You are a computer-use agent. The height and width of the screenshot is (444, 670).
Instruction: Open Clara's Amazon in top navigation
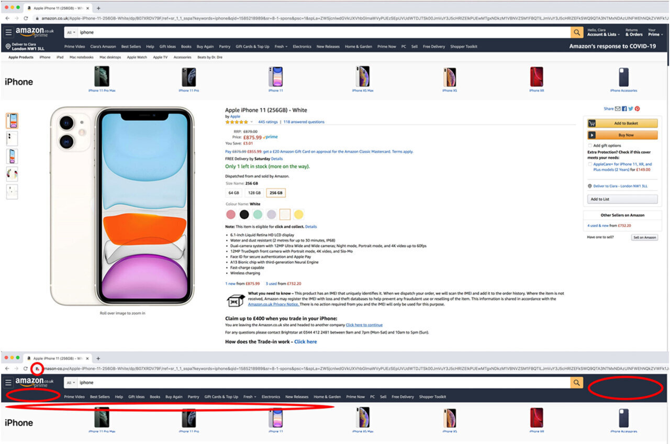[x=103, y=47]
